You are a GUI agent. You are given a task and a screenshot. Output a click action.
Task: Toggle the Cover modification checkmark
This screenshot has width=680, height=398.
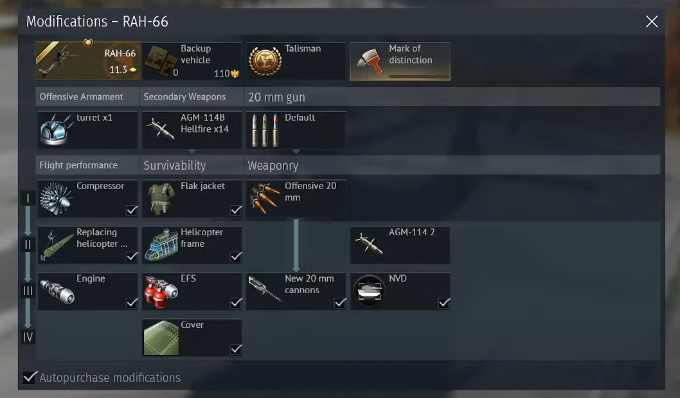point(236,349)
